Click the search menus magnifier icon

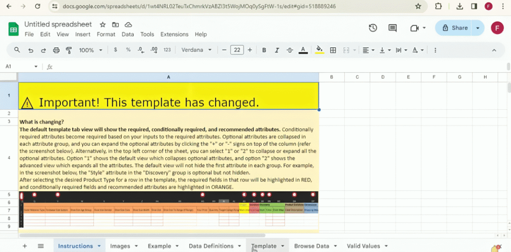[x=17, y=50]
